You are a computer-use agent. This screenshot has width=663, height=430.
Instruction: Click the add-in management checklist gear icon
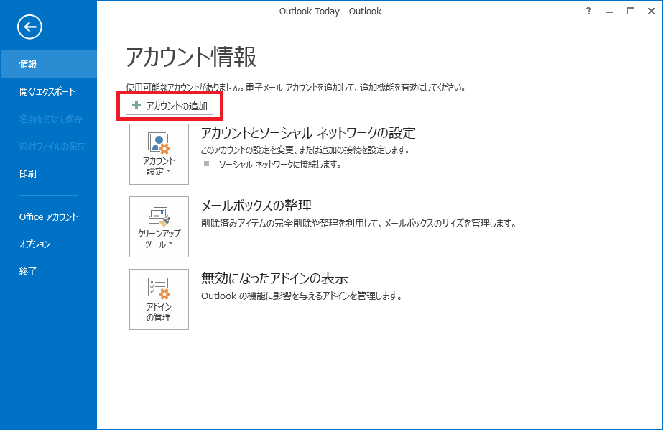(x=159, y=288)
